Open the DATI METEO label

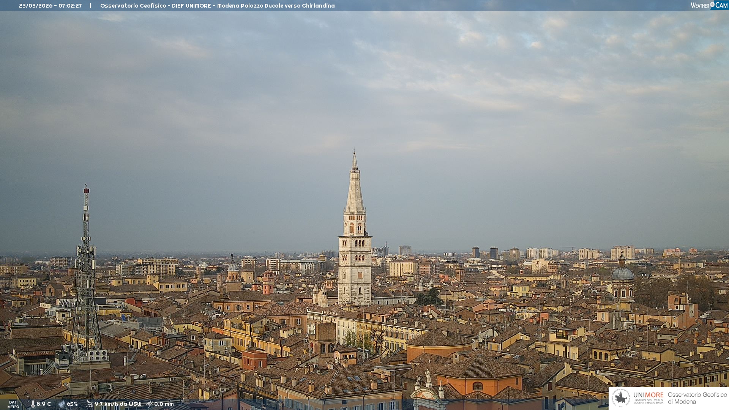coord(13,404)
